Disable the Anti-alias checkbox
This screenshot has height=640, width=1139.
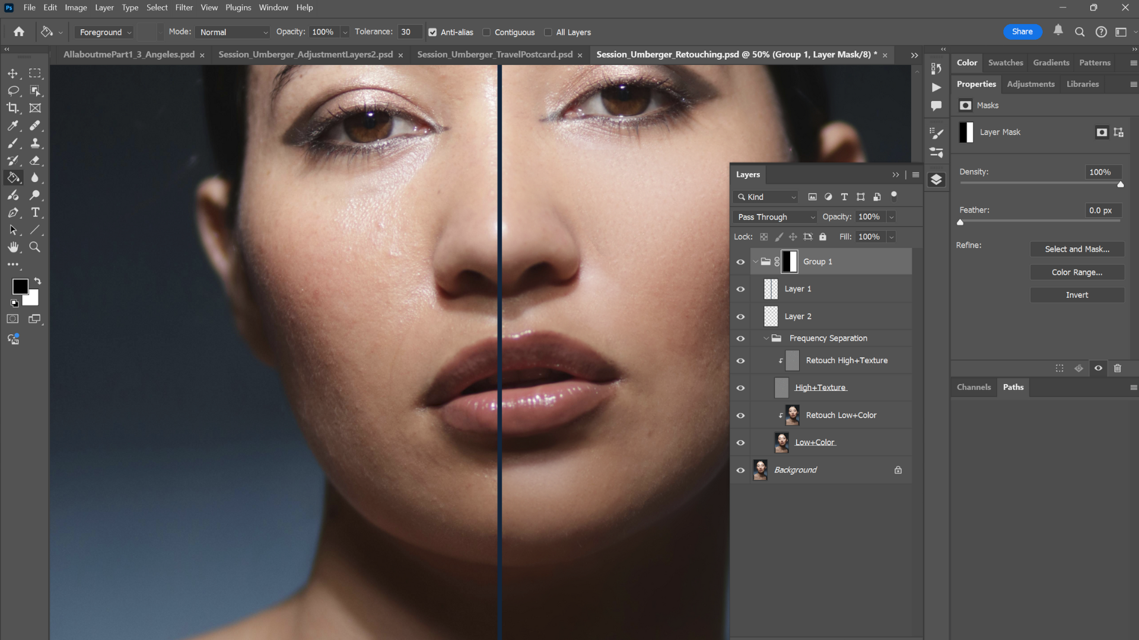point(432,32)
